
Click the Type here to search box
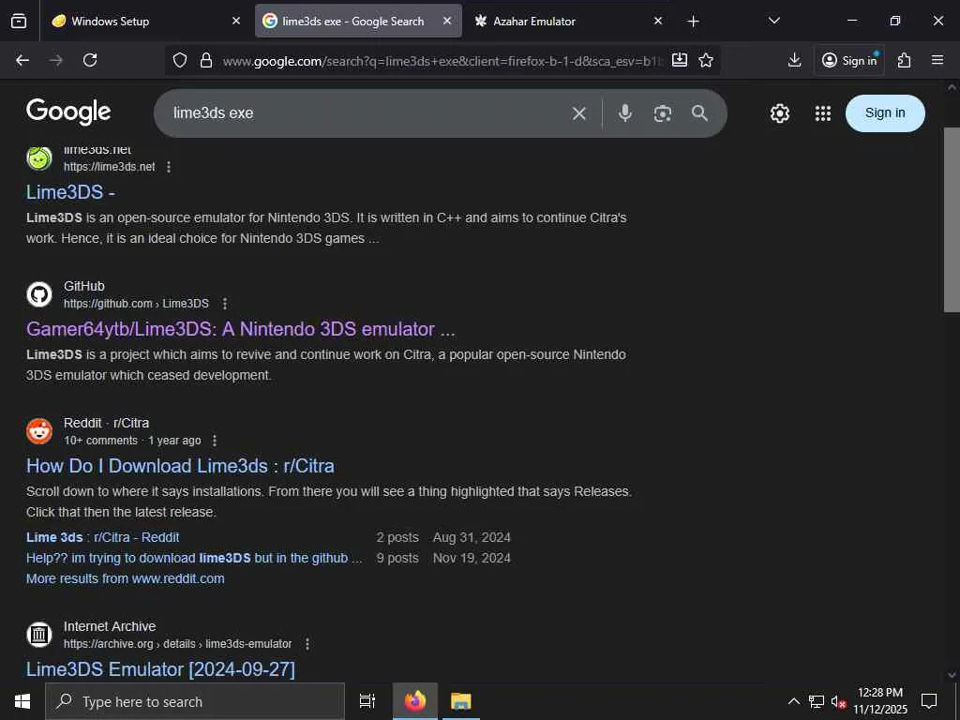195,701
